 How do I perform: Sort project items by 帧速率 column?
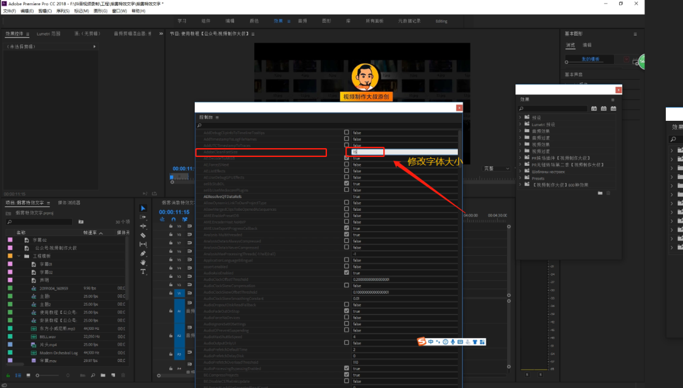tap(90, 233)
